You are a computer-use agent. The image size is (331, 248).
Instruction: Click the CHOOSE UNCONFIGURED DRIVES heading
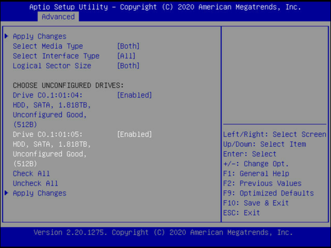tap(68, 85)
